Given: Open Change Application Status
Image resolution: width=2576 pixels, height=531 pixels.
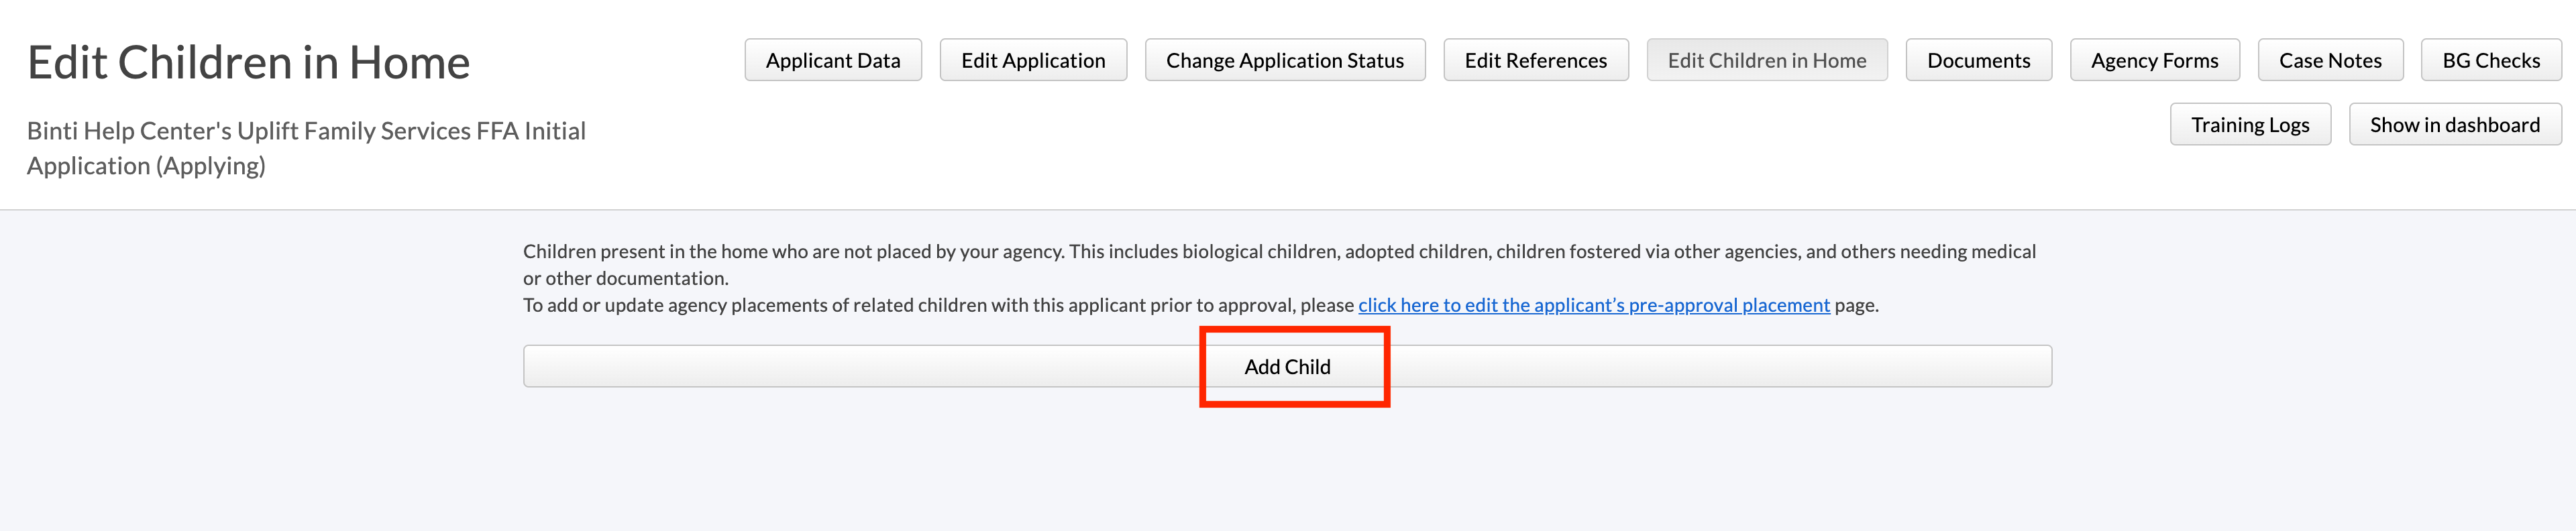Looking at the screenshot, I should [1284, 60].
